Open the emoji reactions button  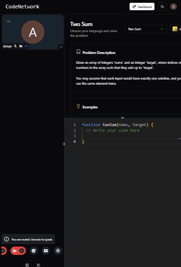(x=34, y=251)
